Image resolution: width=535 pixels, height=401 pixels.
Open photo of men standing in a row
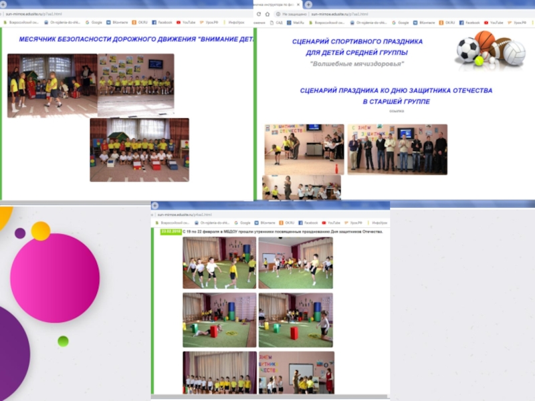coord(397,149)
